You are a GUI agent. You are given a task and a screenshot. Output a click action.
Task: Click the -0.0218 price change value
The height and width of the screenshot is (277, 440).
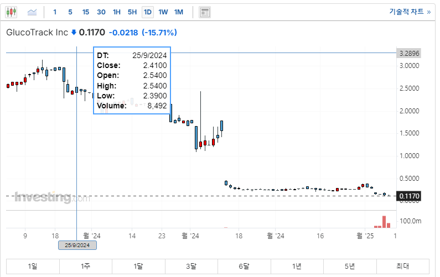click(x=123, y=33)
